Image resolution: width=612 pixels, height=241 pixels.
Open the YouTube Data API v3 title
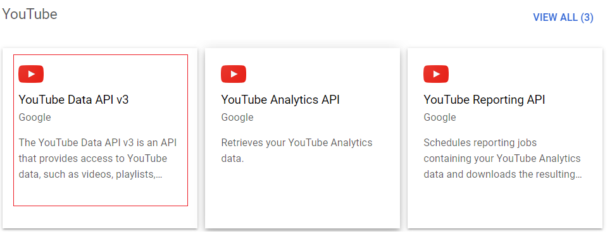click(73, 100)
